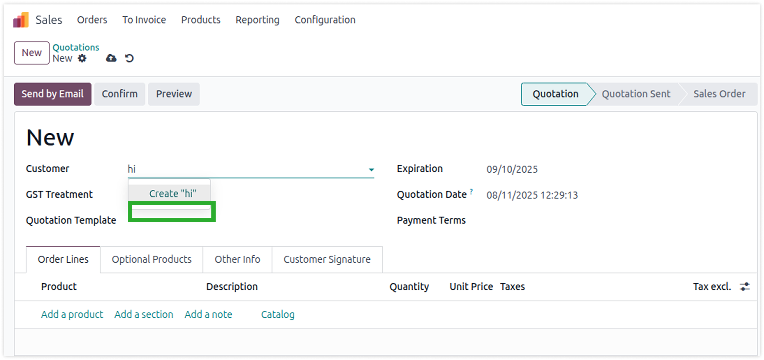Viewport: 764px width, 360px height.
Task: Switch to the Order Lines tab
Action: (63, 260)
